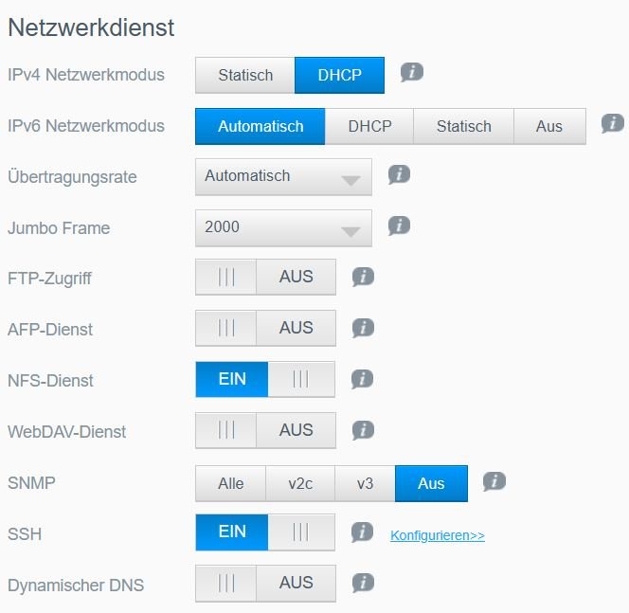Click the info icon next to SSH
This screenshot has height=613, width=629.
[362, 532]
